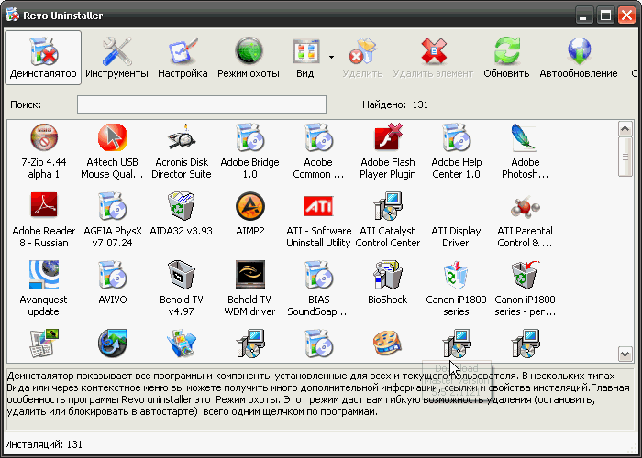642x458 pixels.
Task: Close the Revo Uninstaller window
Action: click(x=626, y=16)
